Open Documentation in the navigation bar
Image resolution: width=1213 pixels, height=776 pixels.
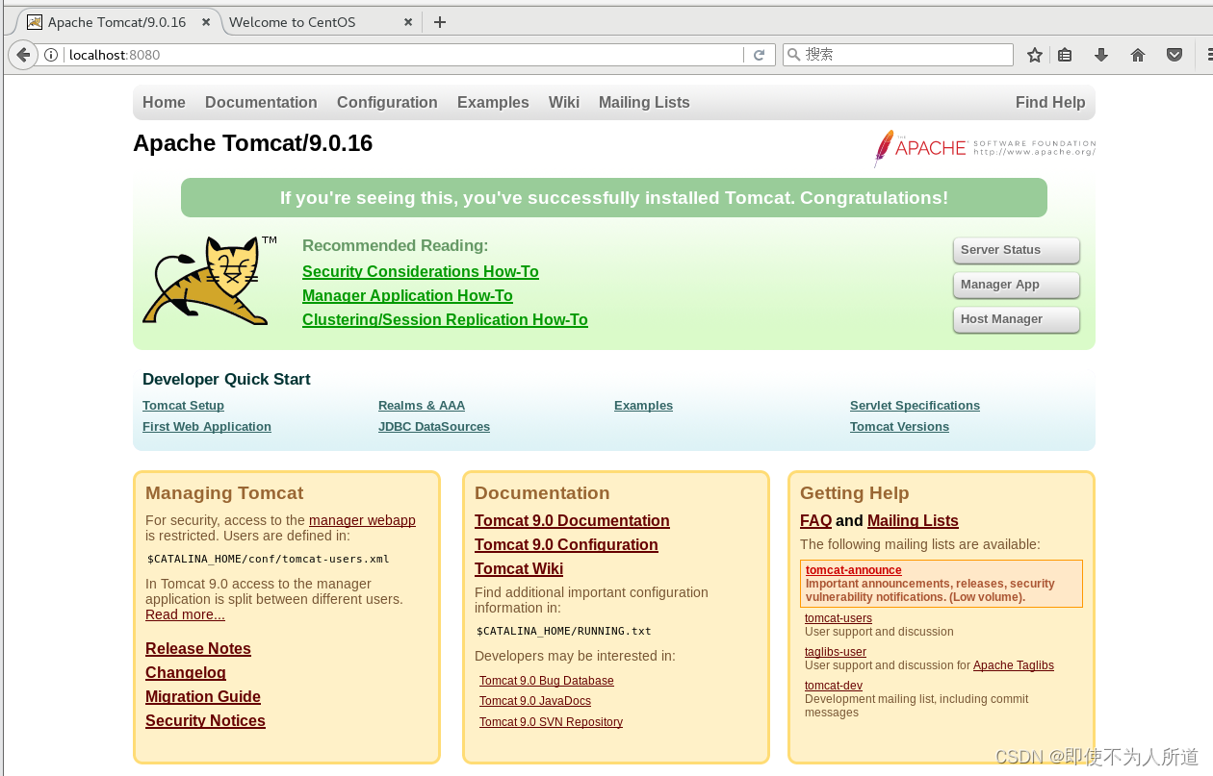261,102
